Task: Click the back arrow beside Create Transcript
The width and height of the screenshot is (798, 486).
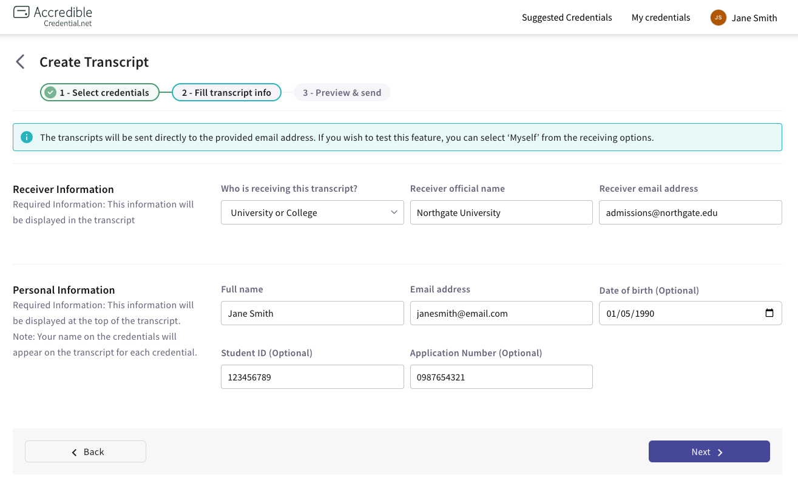Action: click(20, 61)
